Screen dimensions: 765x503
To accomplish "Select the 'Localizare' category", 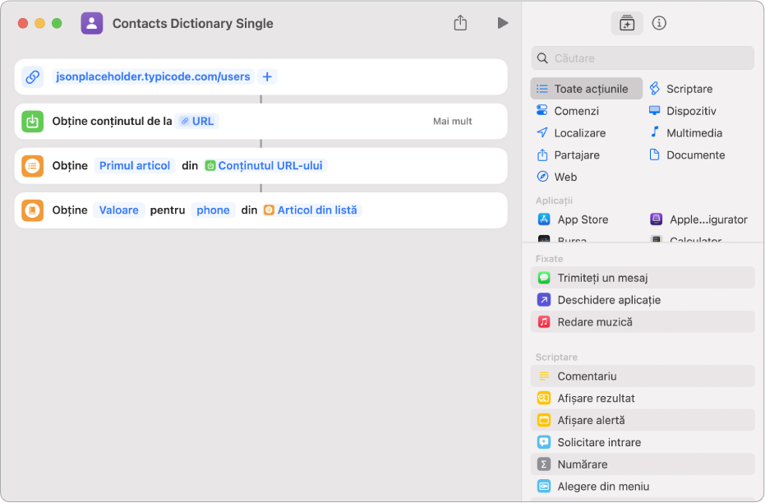I will 579,132.
